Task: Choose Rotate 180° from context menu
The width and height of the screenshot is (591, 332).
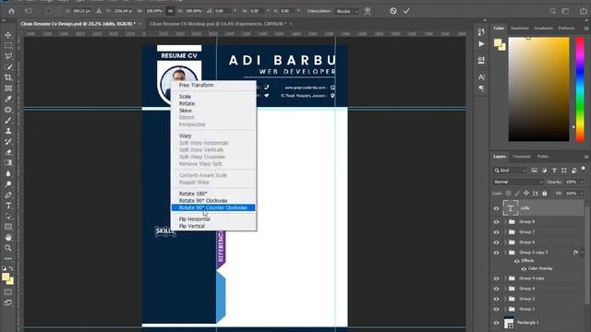Action: pos(193,194)
